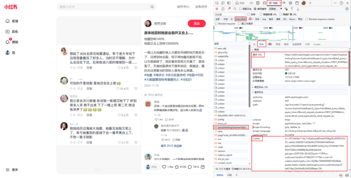The width and height of the screenshot is (351, 178).
Task: Open DevTools Performance gauge icon
Action: [x=284, y=3]
